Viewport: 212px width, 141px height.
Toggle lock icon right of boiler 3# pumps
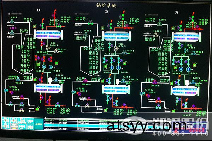pyautogui.click(x=195, y=65)
